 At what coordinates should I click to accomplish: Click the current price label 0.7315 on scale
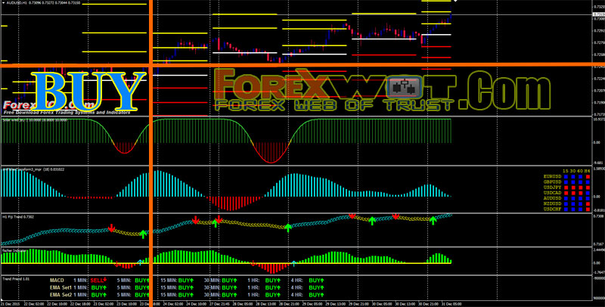click(x=599, y=14)
